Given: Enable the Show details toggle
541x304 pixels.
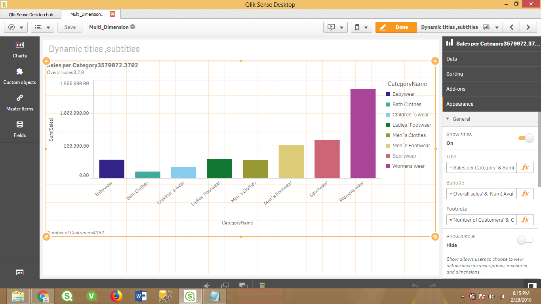Looking at the screenshot, I should (x=525, y=240).
